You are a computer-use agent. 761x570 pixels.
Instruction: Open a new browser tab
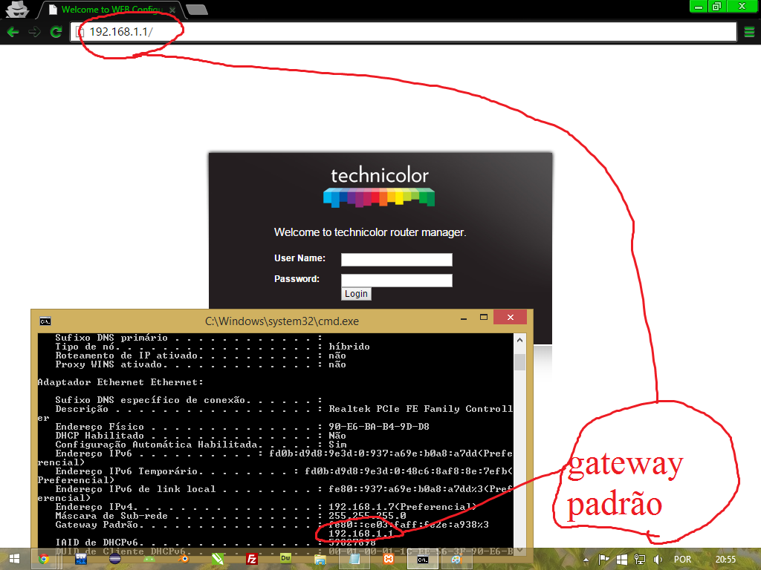(x=196, y=10)
